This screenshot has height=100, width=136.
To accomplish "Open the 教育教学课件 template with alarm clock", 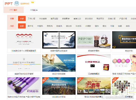I will click(94, 40).
